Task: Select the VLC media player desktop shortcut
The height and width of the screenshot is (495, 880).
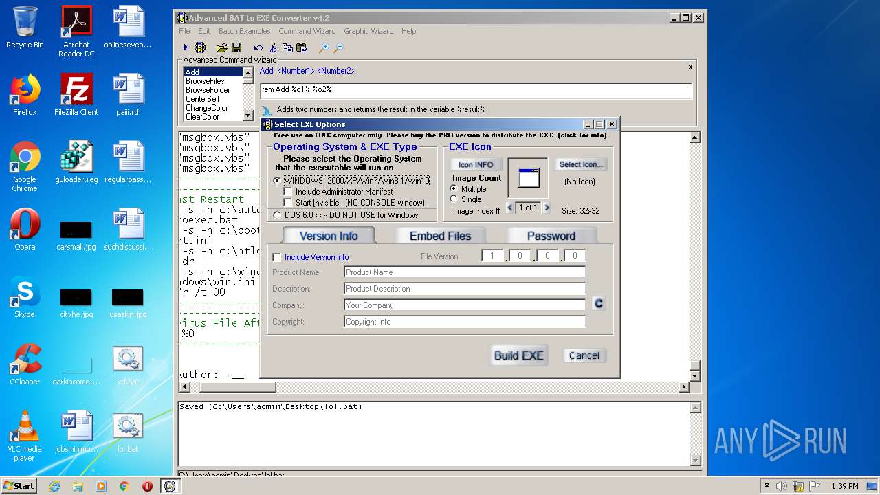Action: click(x=25, y=436)
